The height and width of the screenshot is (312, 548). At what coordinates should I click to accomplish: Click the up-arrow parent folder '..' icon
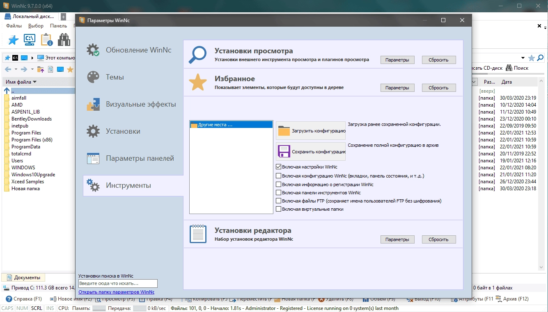coord(7,91)
